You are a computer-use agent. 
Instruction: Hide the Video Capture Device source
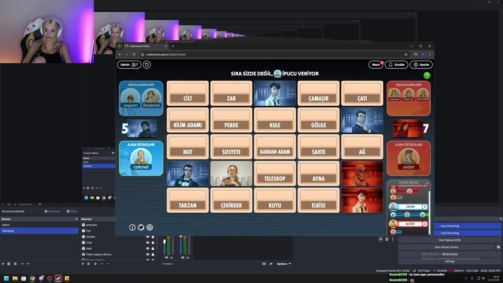coord(148,254)
